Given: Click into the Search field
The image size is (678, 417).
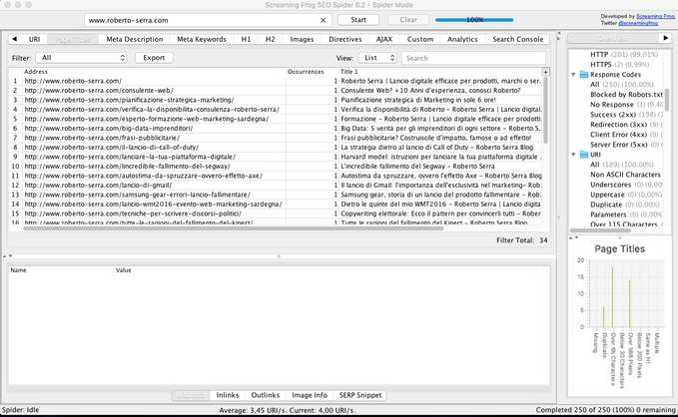Looking at the screenshot, I should click(473, 58).
